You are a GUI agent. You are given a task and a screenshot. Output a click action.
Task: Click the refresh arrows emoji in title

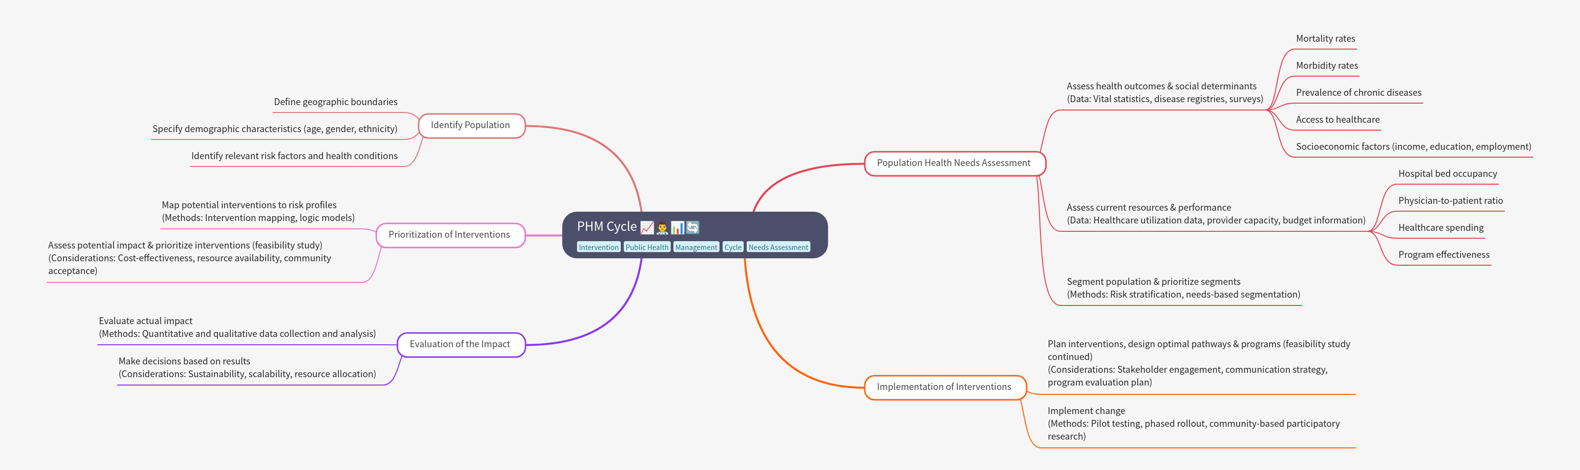[x=693, y=227]
